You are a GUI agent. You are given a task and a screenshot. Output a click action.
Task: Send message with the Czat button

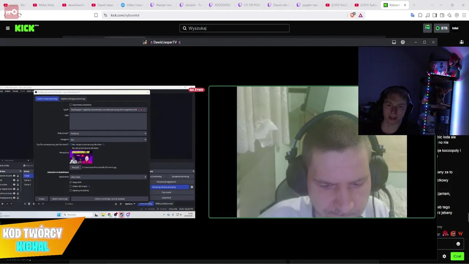[x=457, y=256]
